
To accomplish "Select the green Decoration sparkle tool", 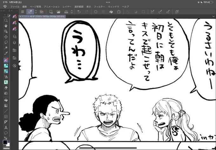I will coord(6,82).
